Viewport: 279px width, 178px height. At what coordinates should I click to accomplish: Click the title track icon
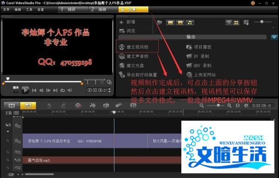pos(18,152)
